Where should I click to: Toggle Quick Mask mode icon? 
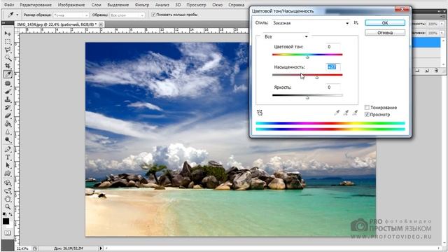8,233
